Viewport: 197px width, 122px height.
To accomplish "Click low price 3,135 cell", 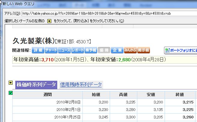I will 151,110.
